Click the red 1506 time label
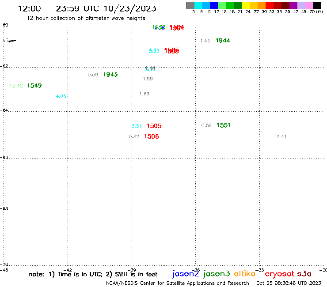 152,136
